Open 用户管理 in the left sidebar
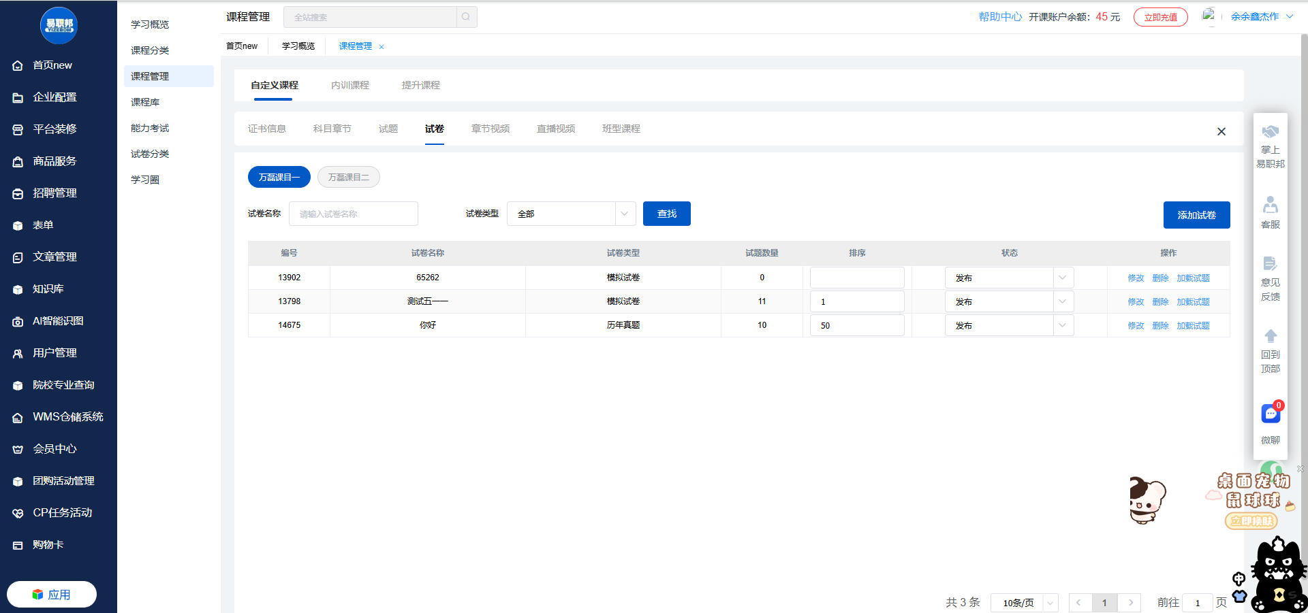The width and height of the screenshot is (1308, 613). coord(54,353)
